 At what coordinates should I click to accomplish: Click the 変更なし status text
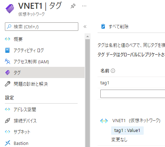click(119, 140)
